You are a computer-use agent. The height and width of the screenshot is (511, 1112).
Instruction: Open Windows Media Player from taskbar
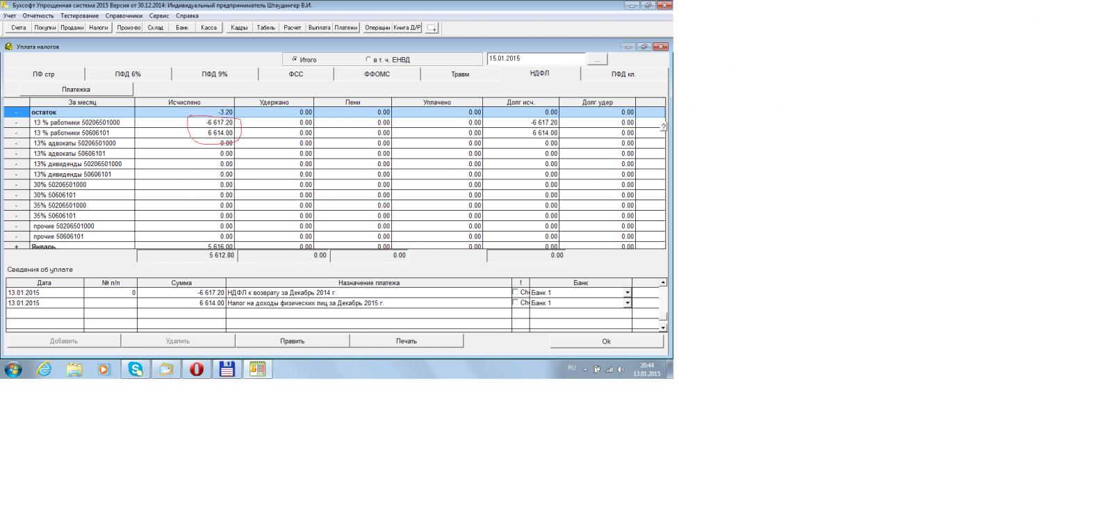pyautogui.click(x=104, y=369)
